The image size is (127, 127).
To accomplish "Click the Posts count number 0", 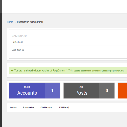I will click(x=107, y=90).
